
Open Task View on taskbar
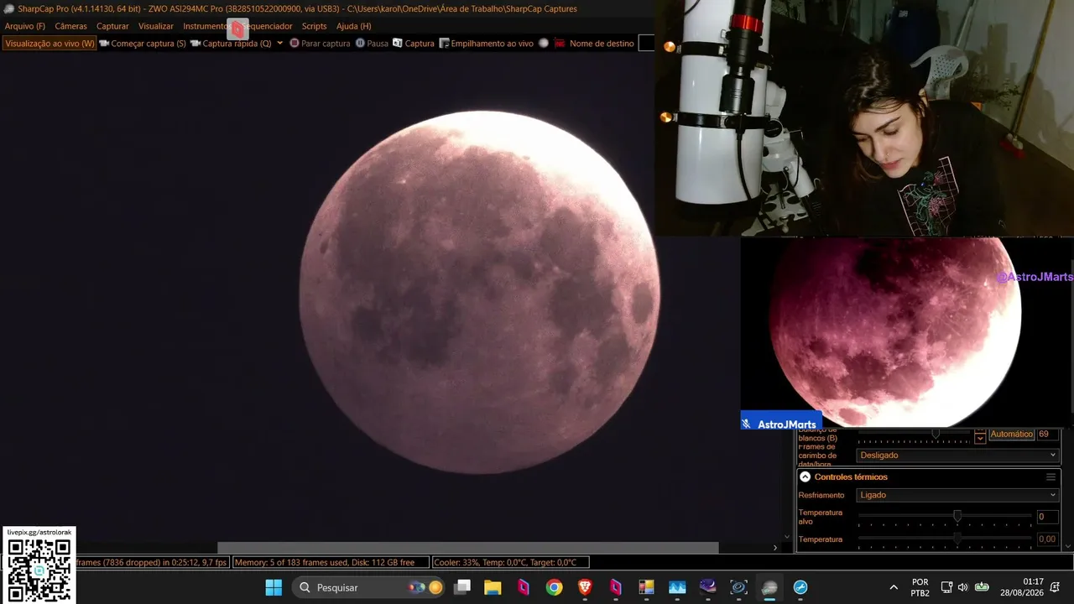462,587
